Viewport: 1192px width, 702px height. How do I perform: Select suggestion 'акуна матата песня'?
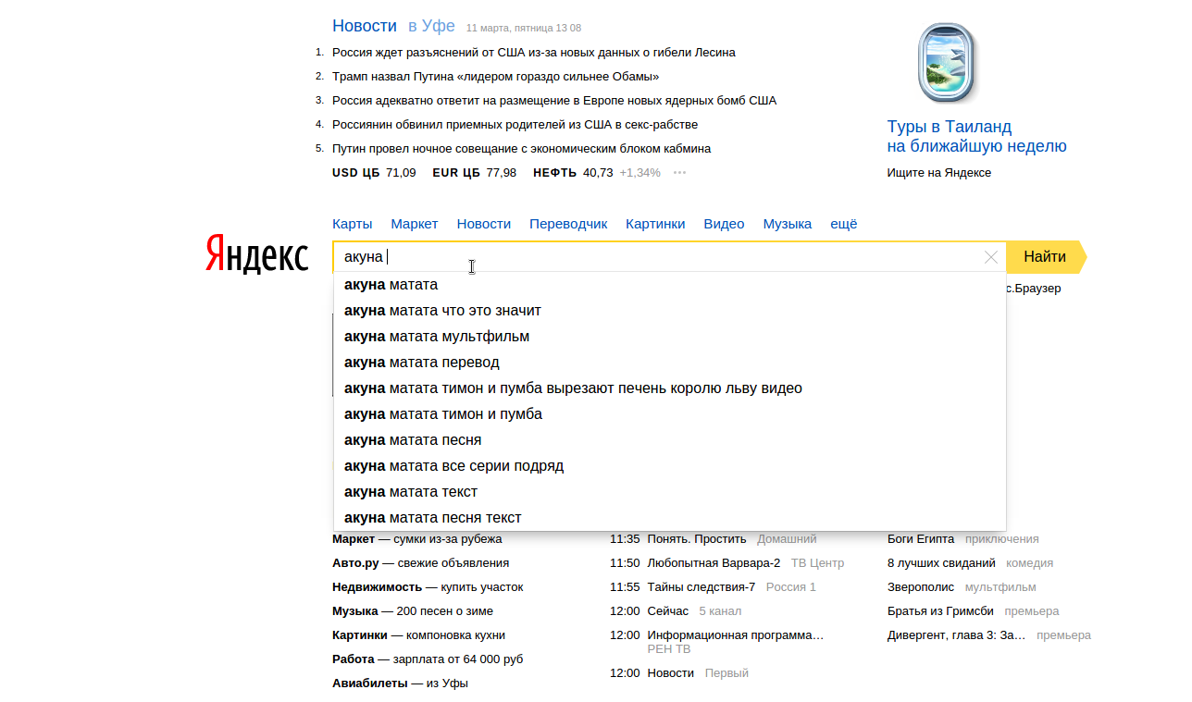tap(670, 440)
